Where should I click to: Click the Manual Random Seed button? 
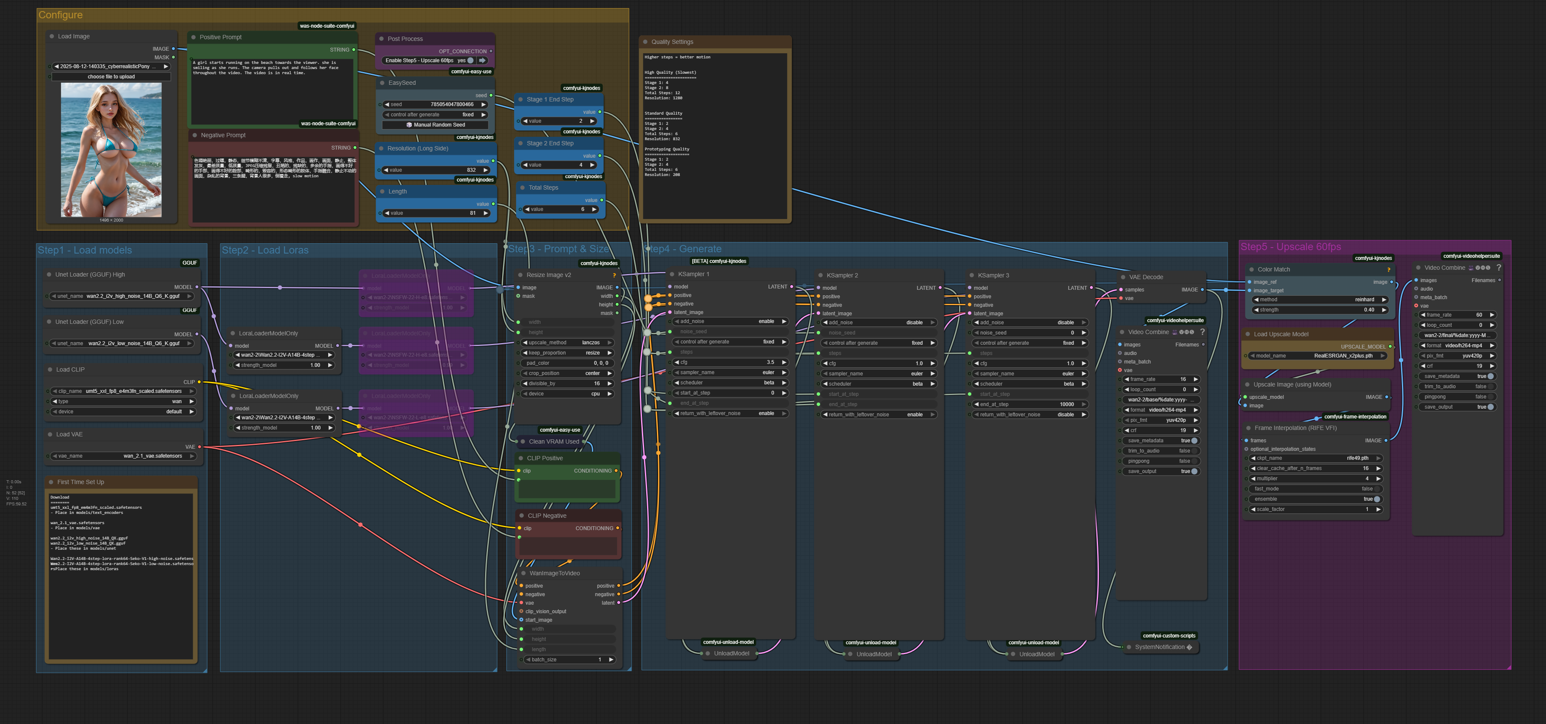pyautogui.click(x=436, y=125)
